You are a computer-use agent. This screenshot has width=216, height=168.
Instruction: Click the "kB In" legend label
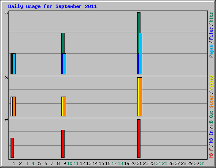tap(211, 136)
